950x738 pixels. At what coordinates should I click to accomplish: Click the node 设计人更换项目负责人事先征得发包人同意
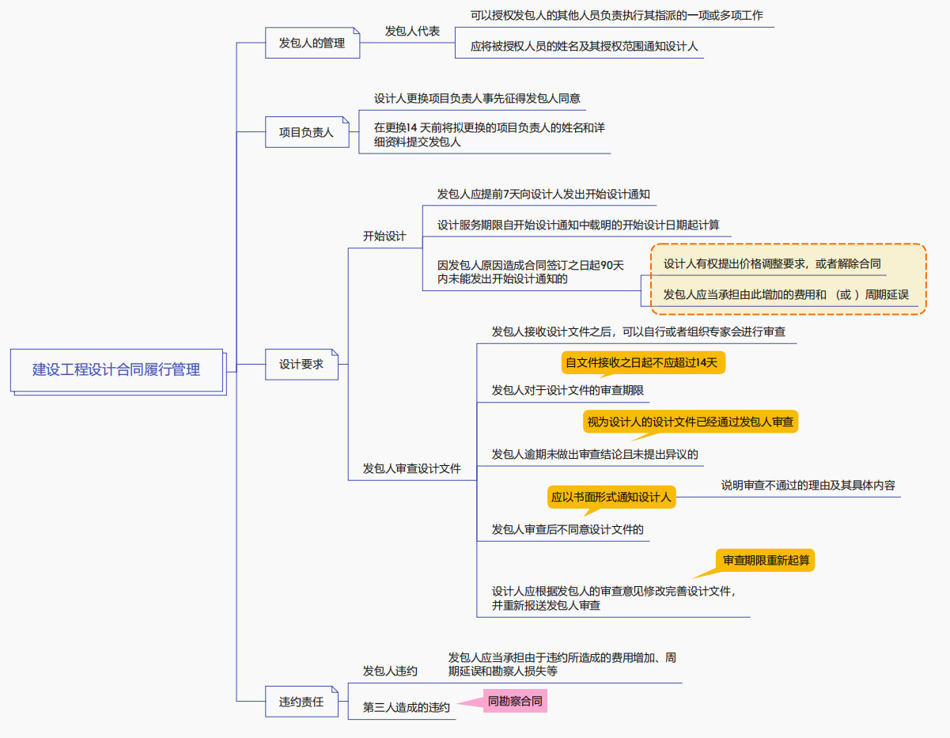pyautogui.click(x=477, y=99)
